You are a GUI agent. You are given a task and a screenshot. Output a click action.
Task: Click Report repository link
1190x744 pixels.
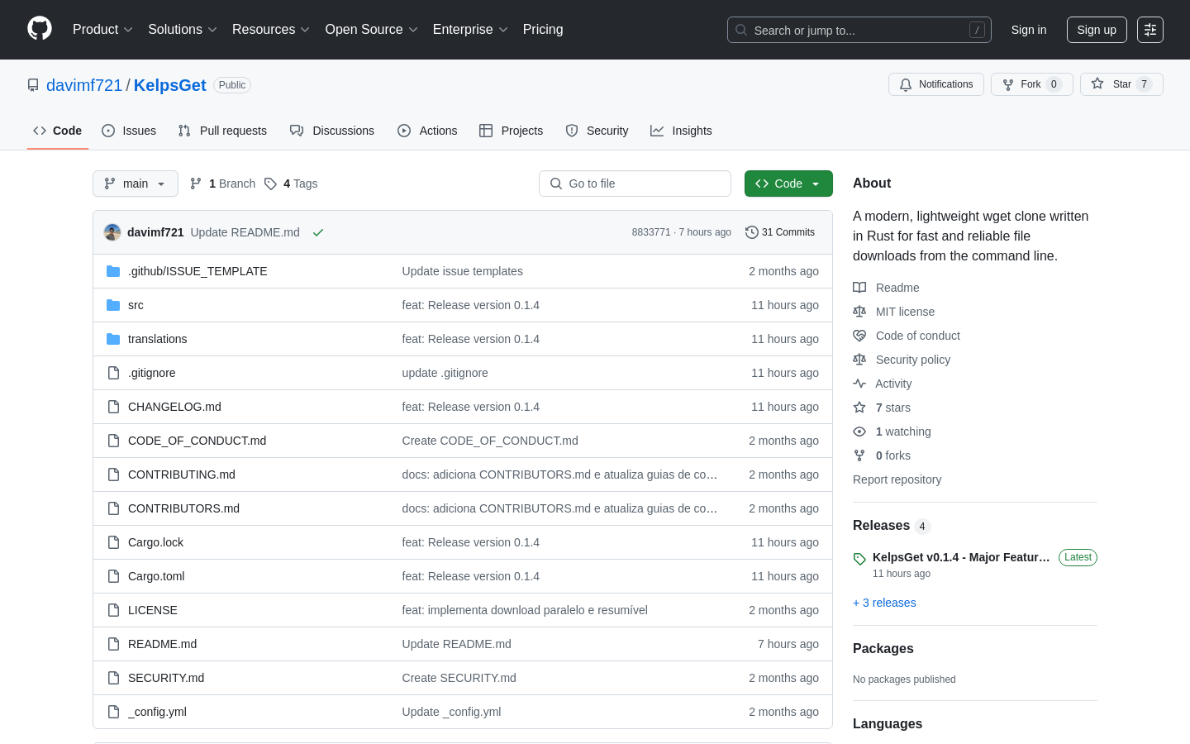coord(897,479)
